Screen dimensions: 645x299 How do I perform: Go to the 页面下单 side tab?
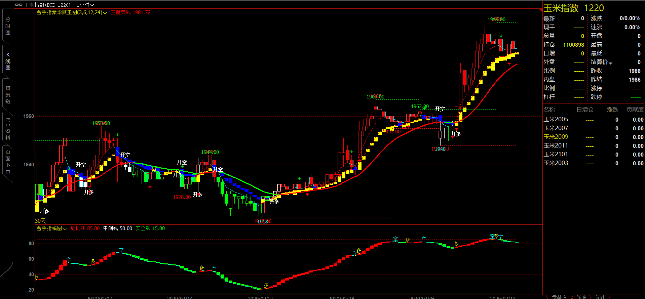click(x=8, y=162)
